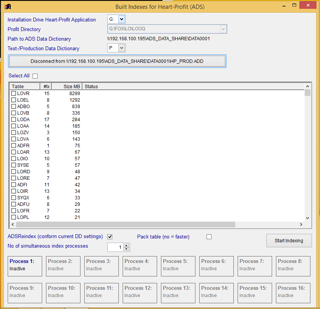Screen dimensions: 320x309
Task: Check the ADFR table checkbox
Action: tap(14, 146)
